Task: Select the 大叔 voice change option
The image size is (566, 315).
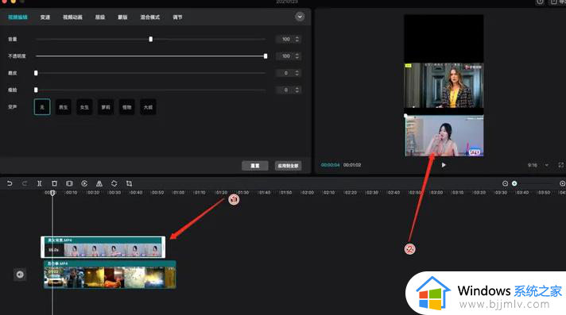Action: point(148,107)
